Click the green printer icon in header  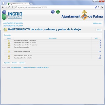58,12
